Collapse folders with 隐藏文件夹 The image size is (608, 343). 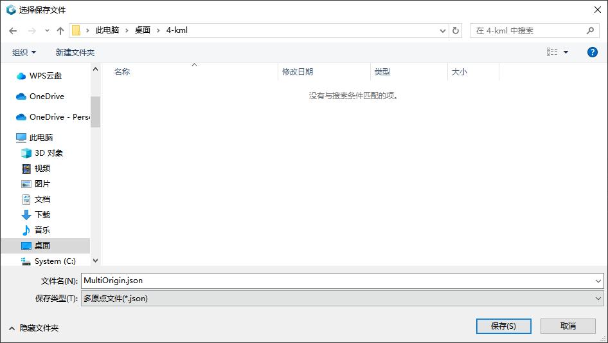coord(33,328)
